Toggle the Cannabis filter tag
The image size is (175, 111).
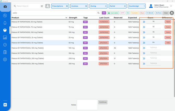[113, 13]
